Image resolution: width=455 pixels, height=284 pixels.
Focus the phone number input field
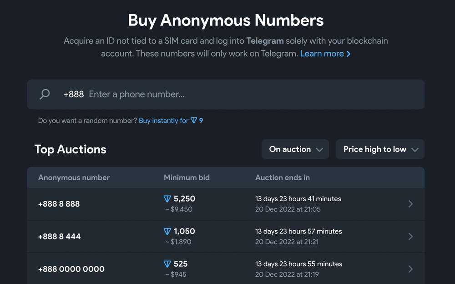pyautogui.click(x=250, y=94)
